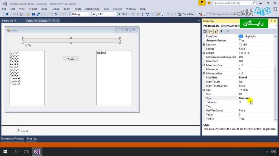The width and height of the screenshot is (279, 156).
Task: Open the undo history dropdown arrow
Action: (x=60, y=14)
